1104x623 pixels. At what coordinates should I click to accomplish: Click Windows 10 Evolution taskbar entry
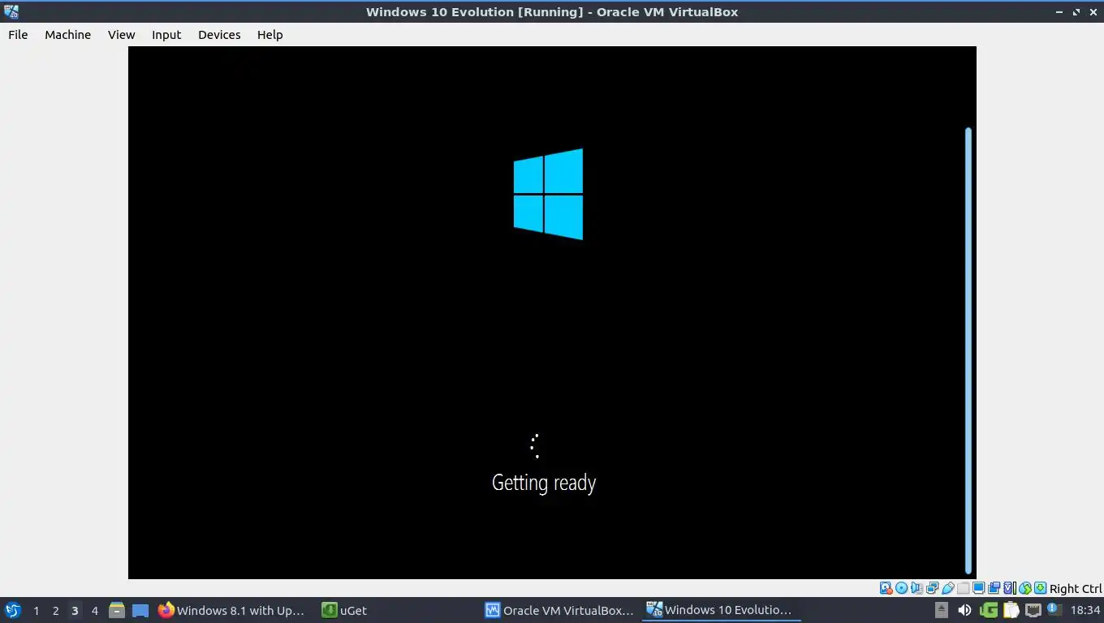pos(722,610)
